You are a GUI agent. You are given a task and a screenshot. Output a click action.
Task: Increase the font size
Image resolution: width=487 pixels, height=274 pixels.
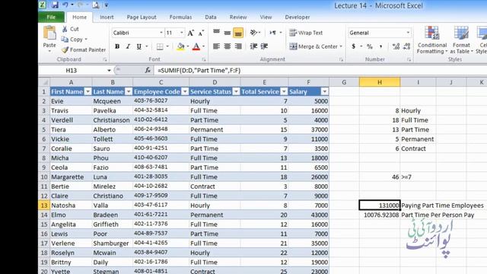(191, 33)
